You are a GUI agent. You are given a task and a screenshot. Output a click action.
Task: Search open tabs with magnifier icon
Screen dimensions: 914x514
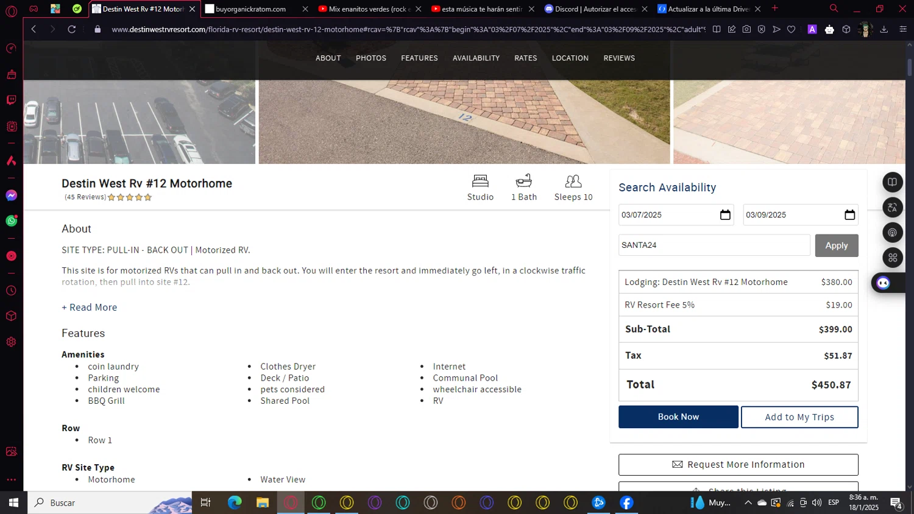(834, 9)
